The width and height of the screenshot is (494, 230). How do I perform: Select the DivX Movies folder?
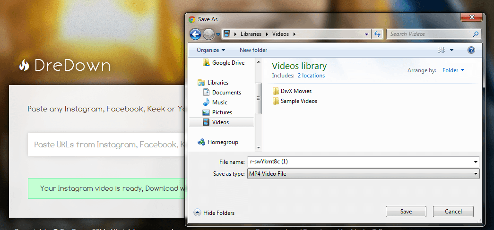point(292,91)
